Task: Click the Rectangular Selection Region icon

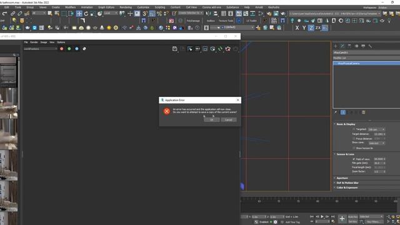Action: click(x=64, y=14)
